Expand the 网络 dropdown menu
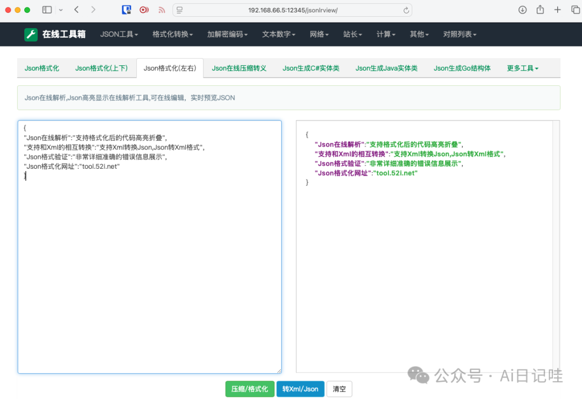This screenshot has width=582, height=399. pos(319,35)
